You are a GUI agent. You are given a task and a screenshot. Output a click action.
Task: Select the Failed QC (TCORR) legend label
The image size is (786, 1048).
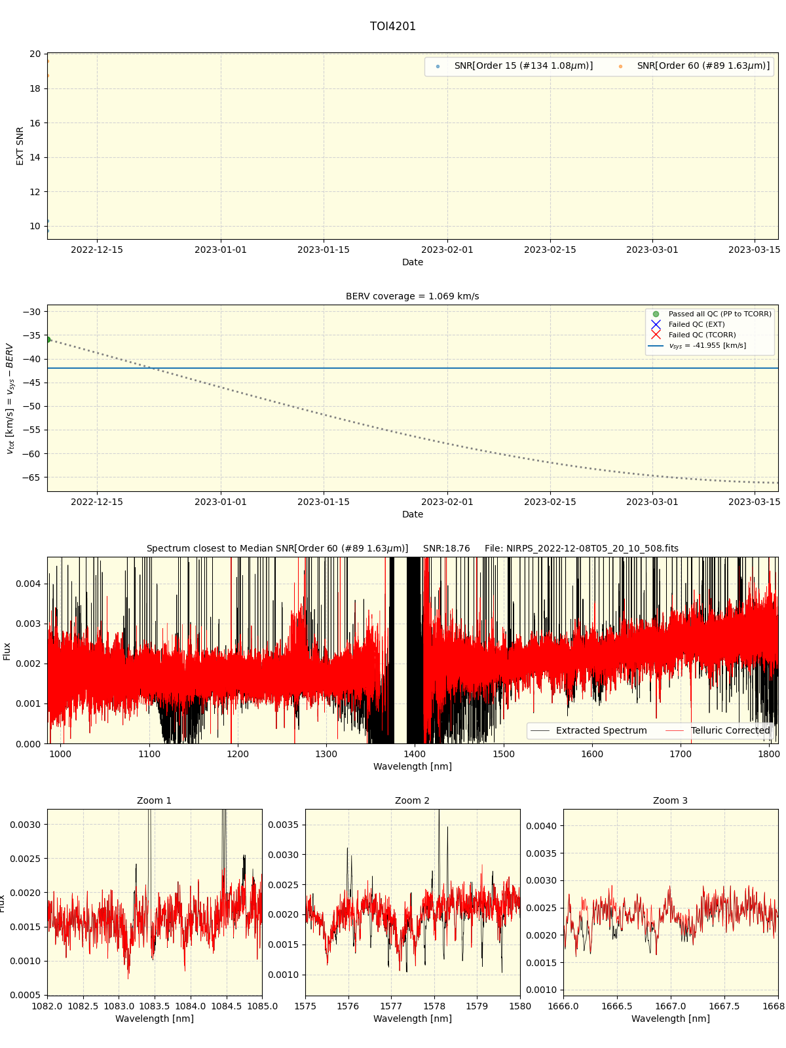[702, 335]
